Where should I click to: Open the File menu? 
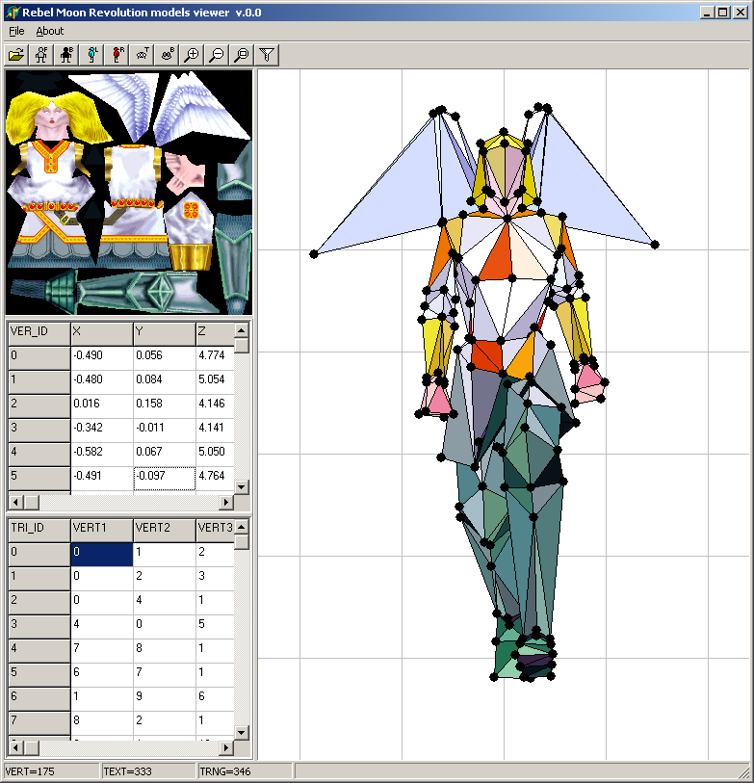(x=16, y=31)
